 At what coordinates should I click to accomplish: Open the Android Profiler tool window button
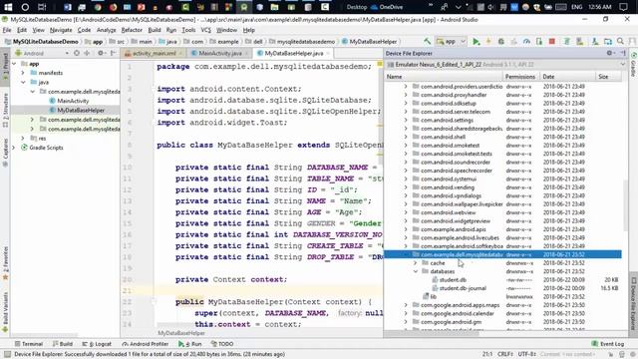[x=146, y=344]
